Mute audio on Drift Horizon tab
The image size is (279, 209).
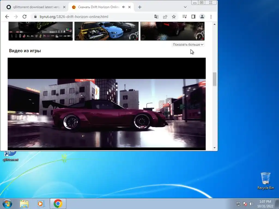pos(124,7)
